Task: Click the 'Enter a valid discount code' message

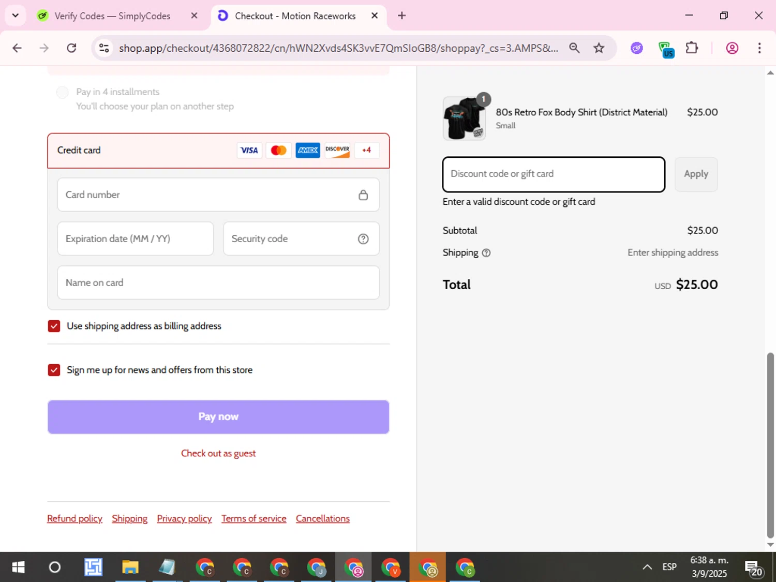Action: [519, 202]
